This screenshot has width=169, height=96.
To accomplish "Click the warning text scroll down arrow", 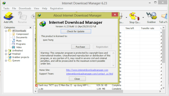I will [x=113, y=65].
